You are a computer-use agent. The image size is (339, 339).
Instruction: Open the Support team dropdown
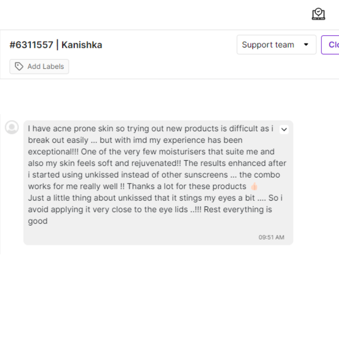point(276,45)
